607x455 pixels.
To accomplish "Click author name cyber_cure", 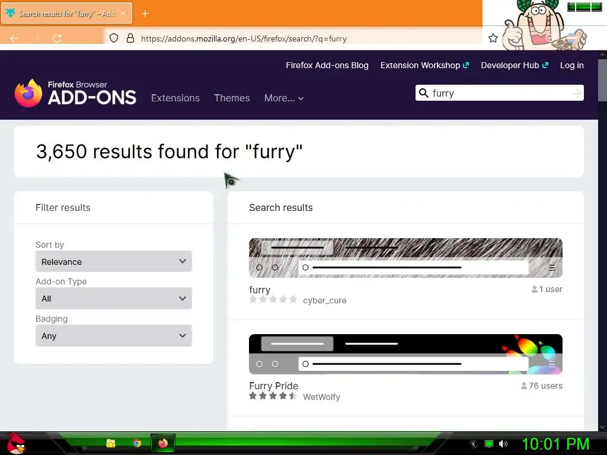I will [324, 300].
